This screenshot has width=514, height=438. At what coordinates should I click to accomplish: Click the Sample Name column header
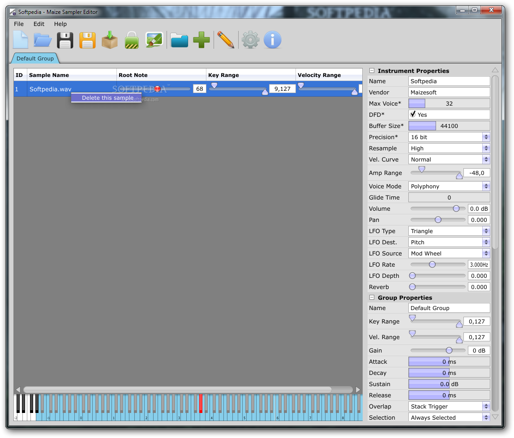(x=72, y=75)
